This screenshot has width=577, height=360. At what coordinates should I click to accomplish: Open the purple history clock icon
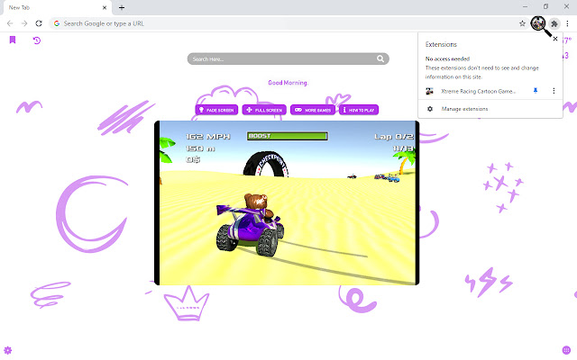coord(36,40)
